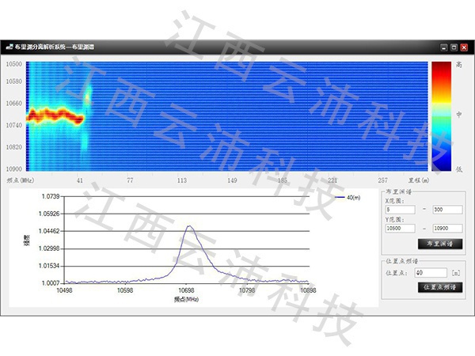This screenshot has height=356, width=475.
Task: Click the 41 distance tick label
Action: (80, 180)
